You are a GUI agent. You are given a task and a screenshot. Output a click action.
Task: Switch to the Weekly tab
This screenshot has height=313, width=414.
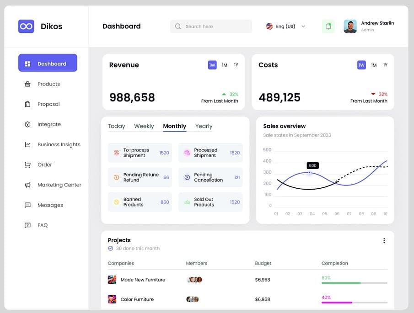point(144,126)
